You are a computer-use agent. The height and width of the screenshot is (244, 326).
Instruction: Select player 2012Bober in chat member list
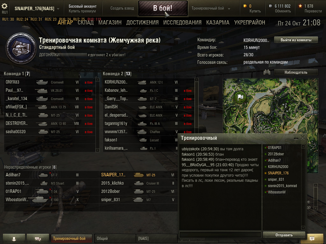(x=276, y=154)
